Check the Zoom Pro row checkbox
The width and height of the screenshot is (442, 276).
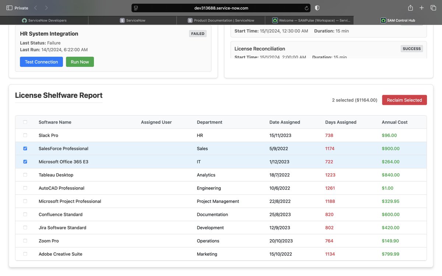pyautogui.click(x=25, y=241)
